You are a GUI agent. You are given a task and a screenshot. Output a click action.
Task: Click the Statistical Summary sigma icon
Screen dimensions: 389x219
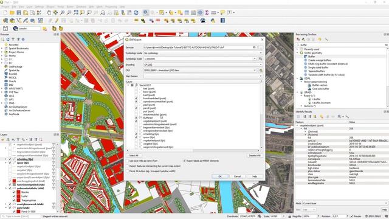[207, 12]
